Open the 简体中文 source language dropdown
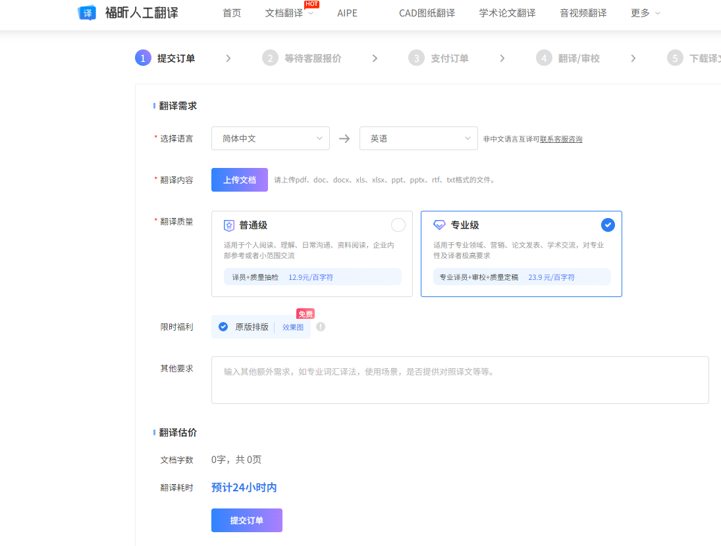This screenshot has height=546, width=721. [x=270, y=138]
